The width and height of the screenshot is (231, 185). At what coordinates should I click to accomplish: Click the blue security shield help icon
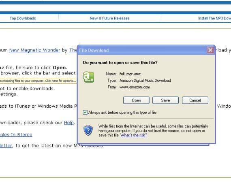[88, 130]
